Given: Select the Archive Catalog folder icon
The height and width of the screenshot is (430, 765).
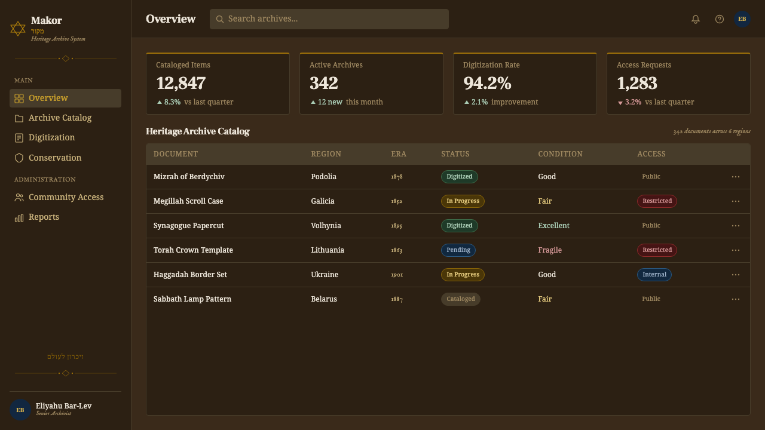Looking at the screenshot, I should click(x=19, y=118).
